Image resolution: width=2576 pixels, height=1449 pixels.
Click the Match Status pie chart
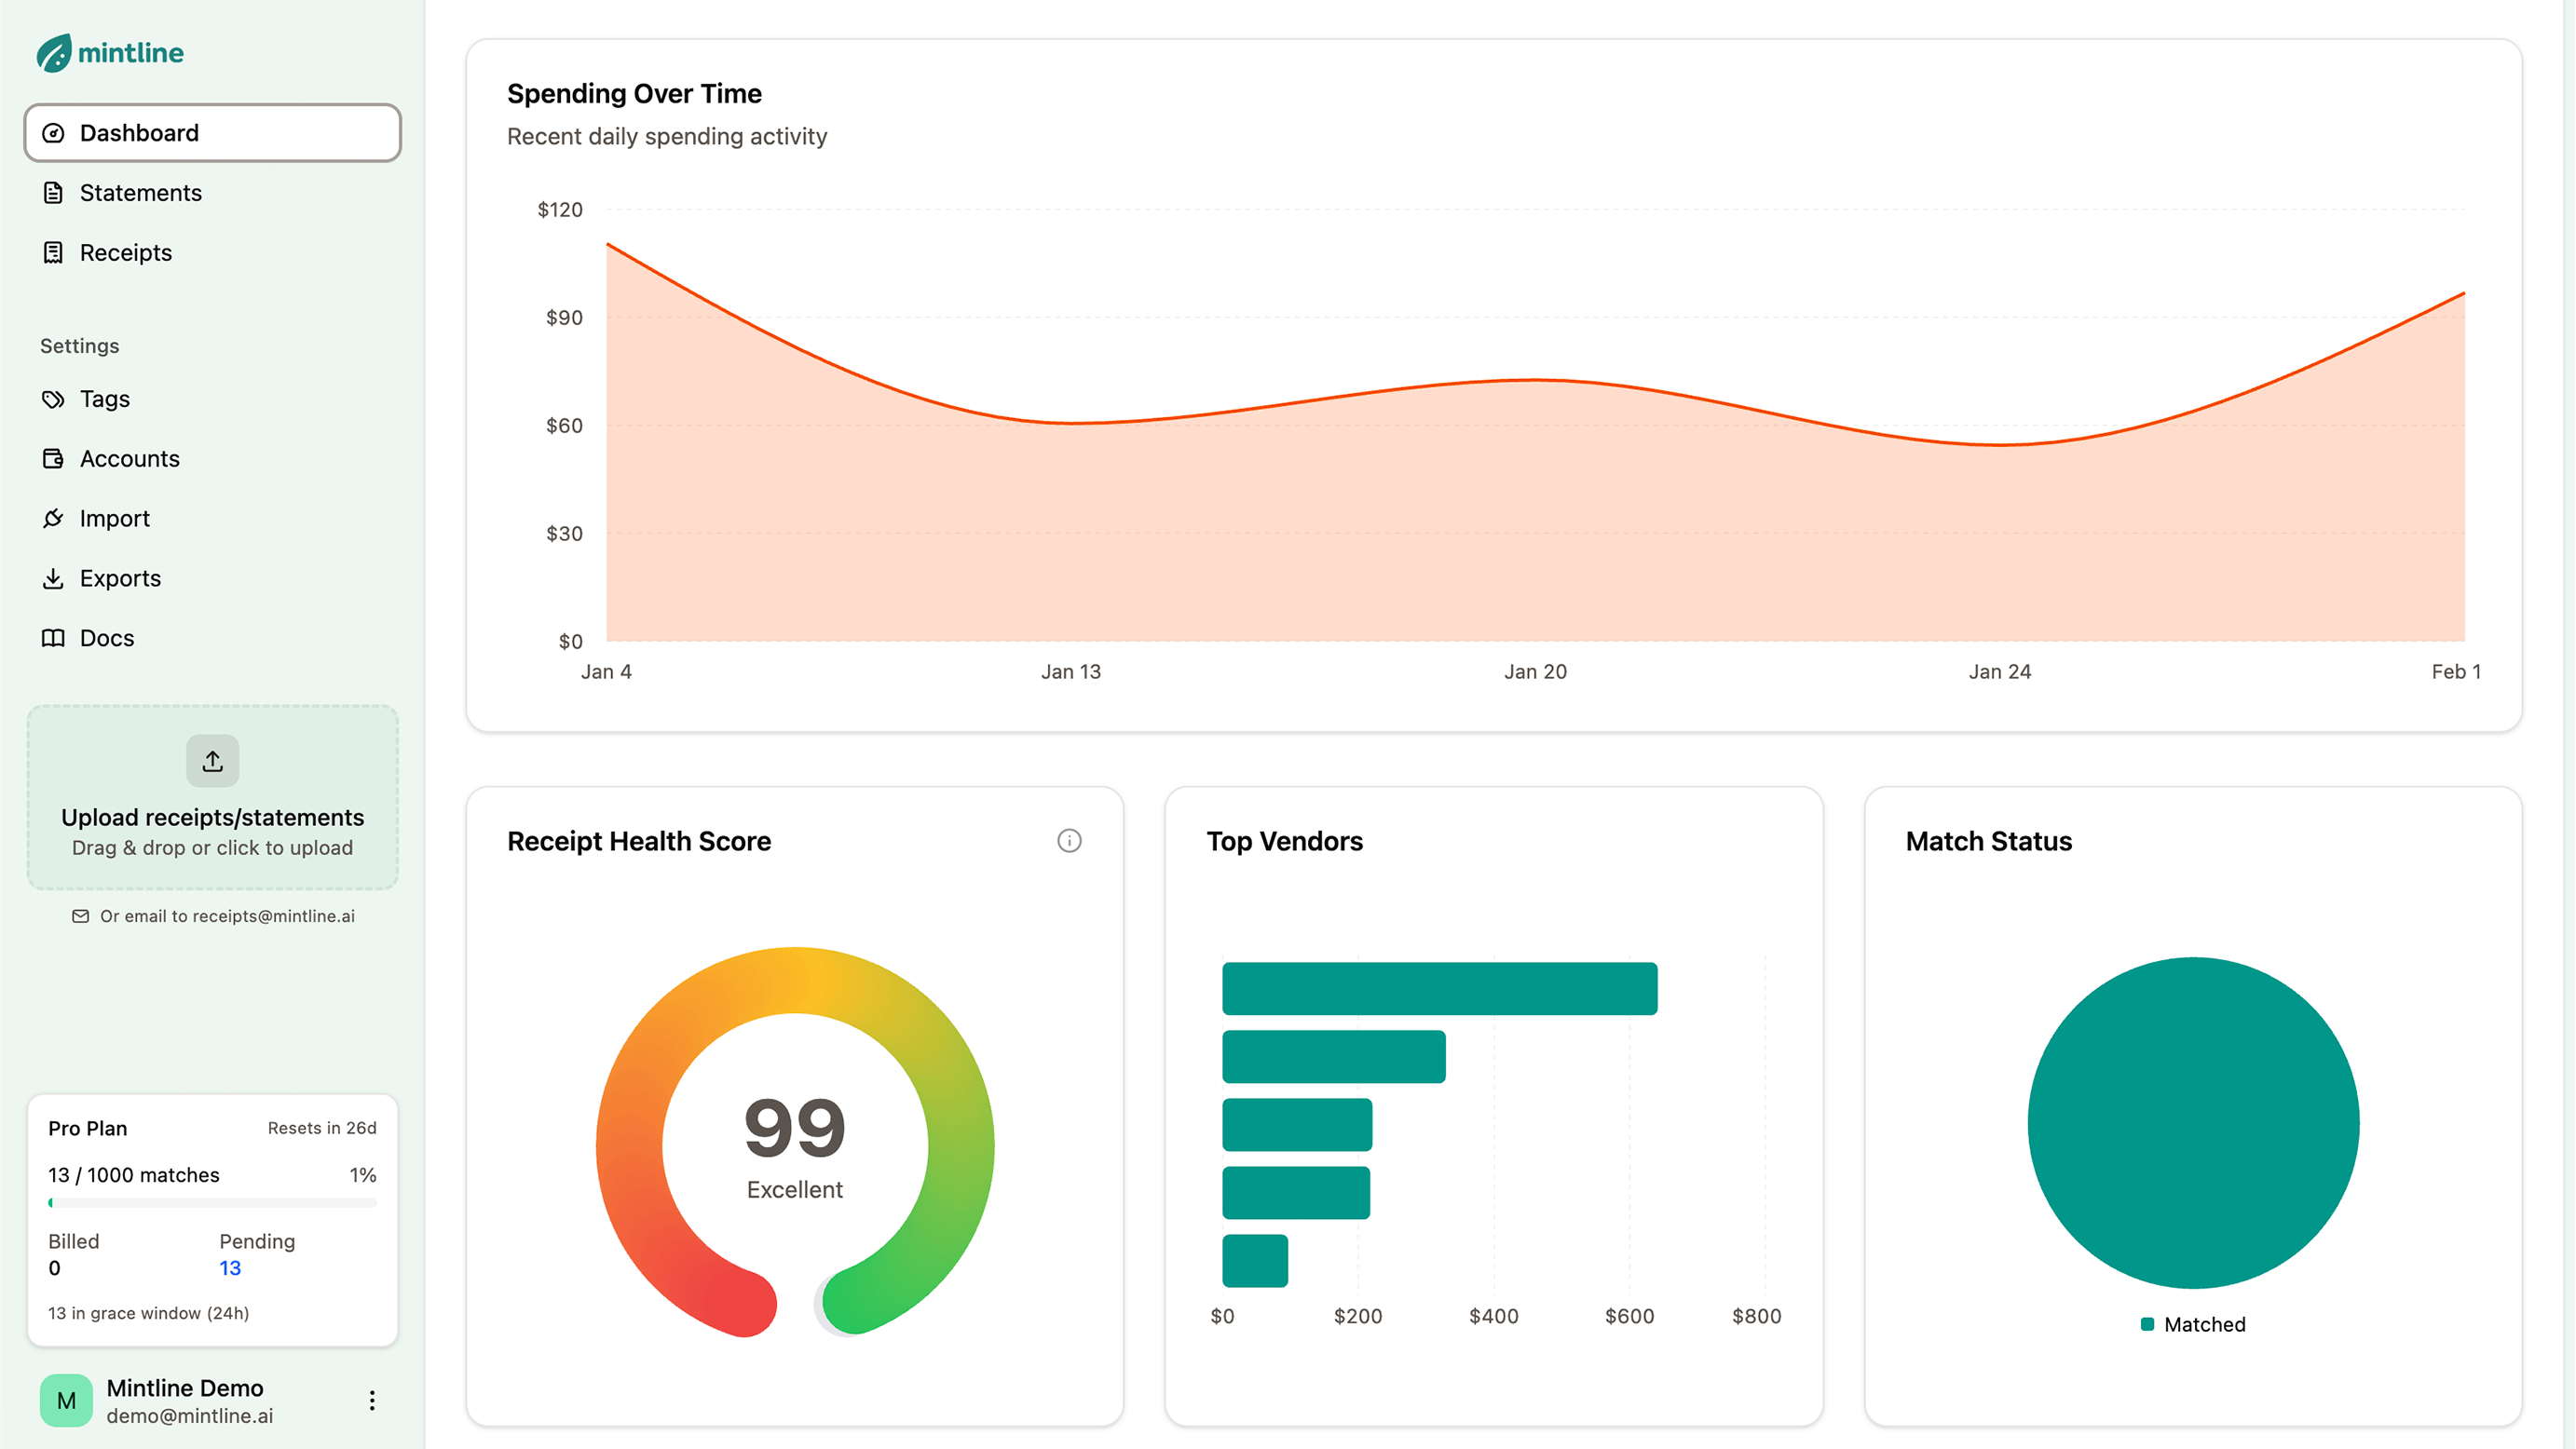tap(2192, 1122)
